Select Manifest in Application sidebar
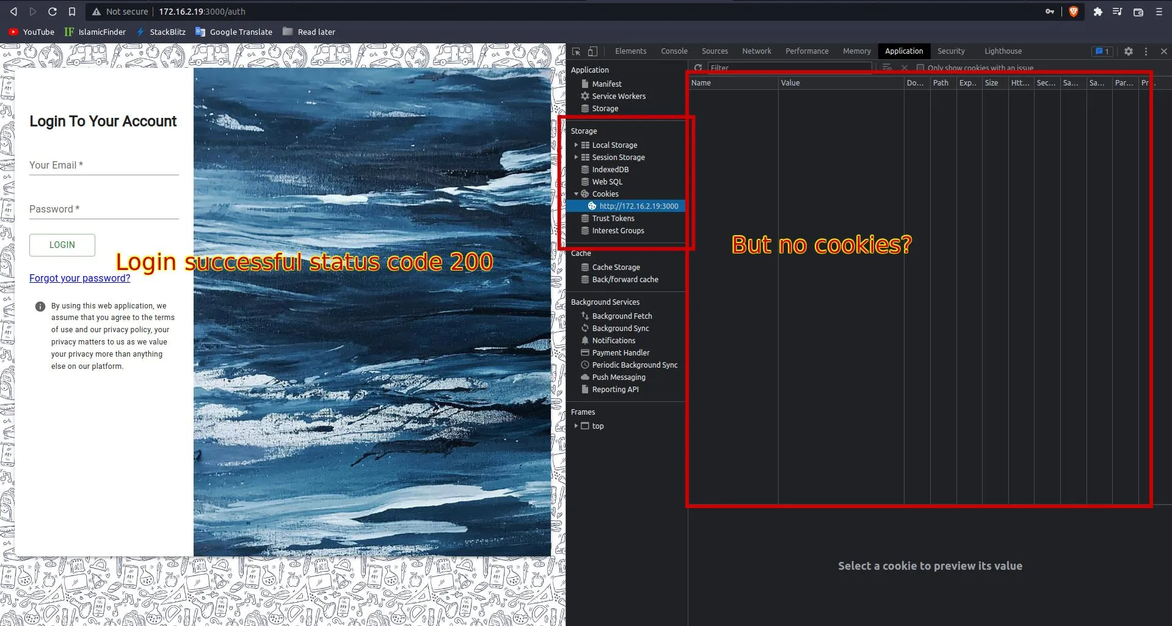This screenshot has height=626, width=1172. tap(606, 84)
